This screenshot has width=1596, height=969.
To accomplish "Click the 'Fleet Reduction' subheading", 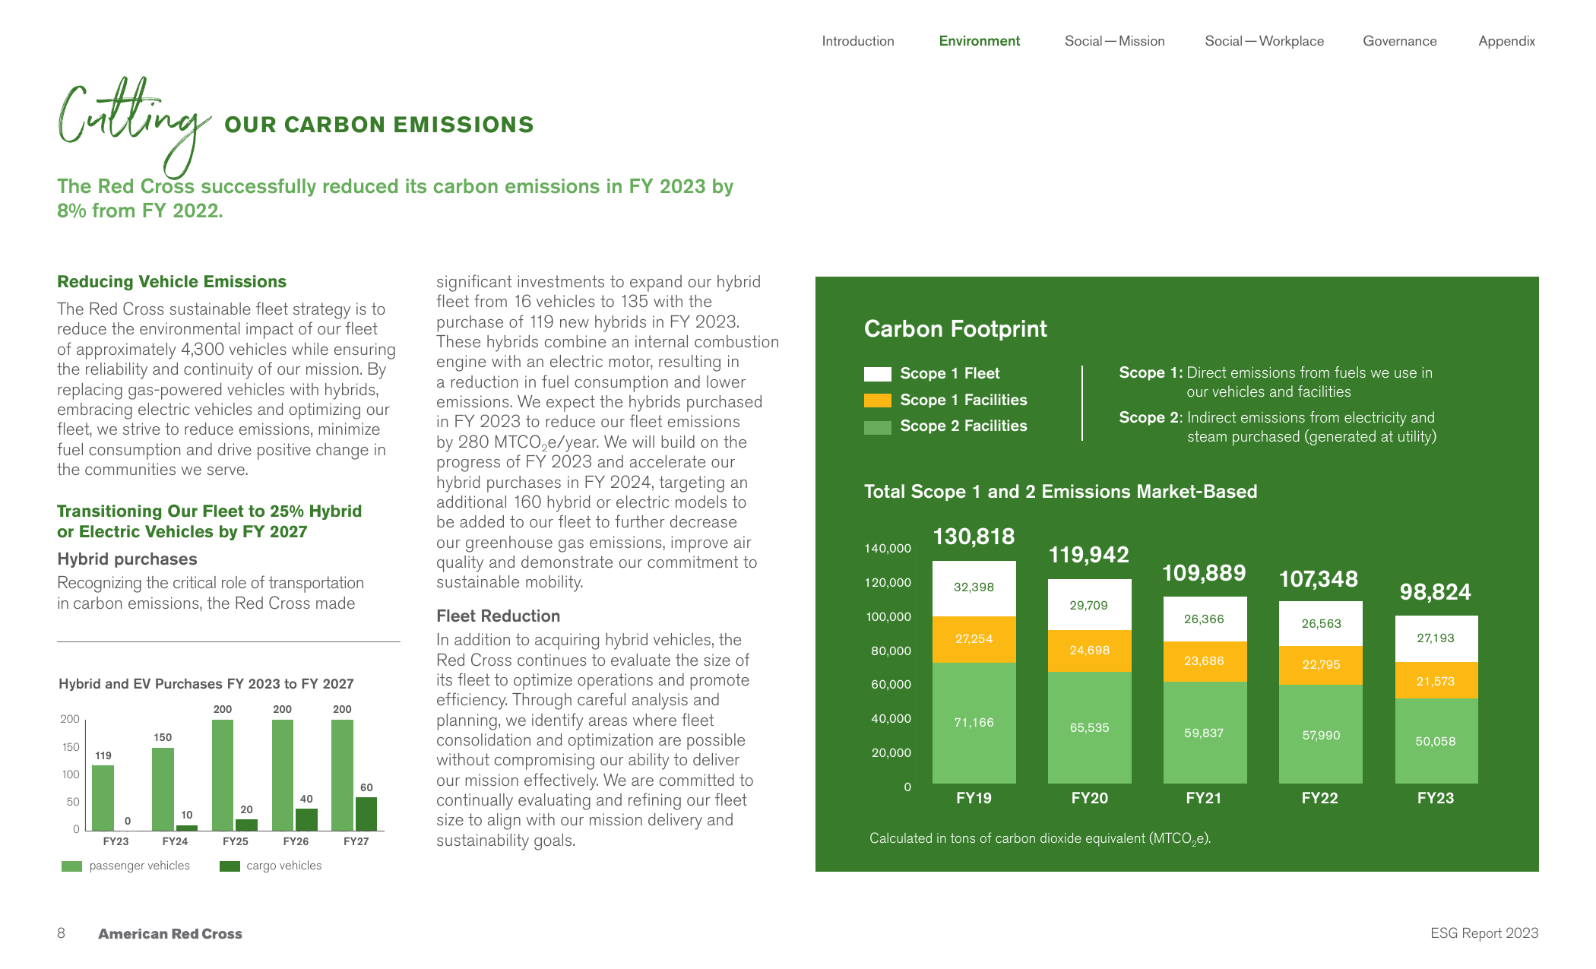I will pos(498,616).
